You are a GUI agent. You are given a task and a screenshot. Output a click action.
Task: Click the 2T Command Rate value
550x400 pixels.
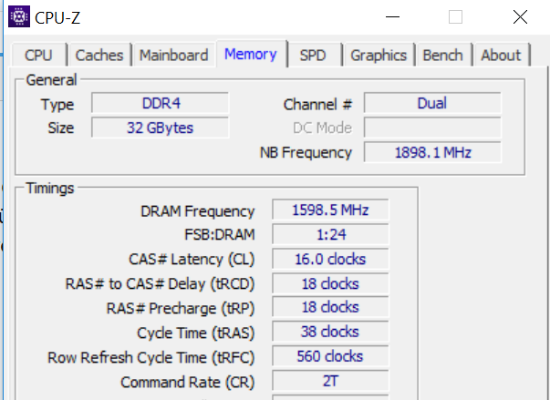coord(330,381)
